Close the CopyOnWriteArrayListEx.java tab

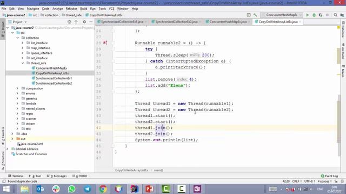[300, 22]
